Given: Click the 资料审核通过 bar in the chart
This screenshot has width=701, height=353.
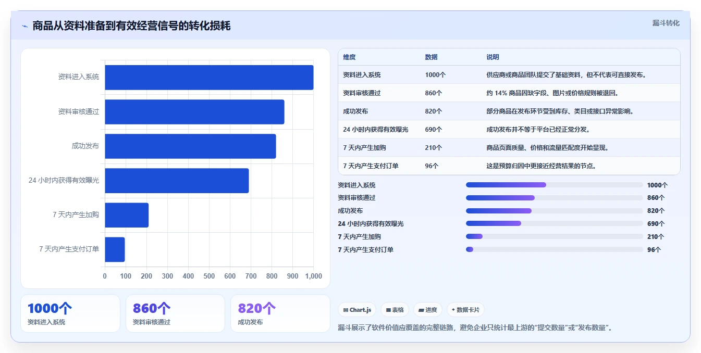Looking at the screenshot, I should point(194,111).
